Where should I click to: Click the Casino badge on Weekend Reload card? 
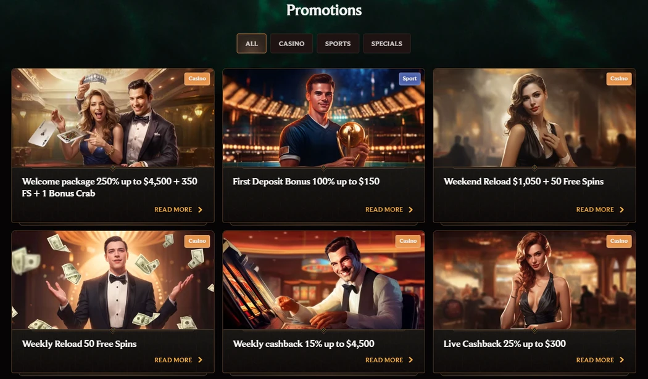(x=619, y=78)
